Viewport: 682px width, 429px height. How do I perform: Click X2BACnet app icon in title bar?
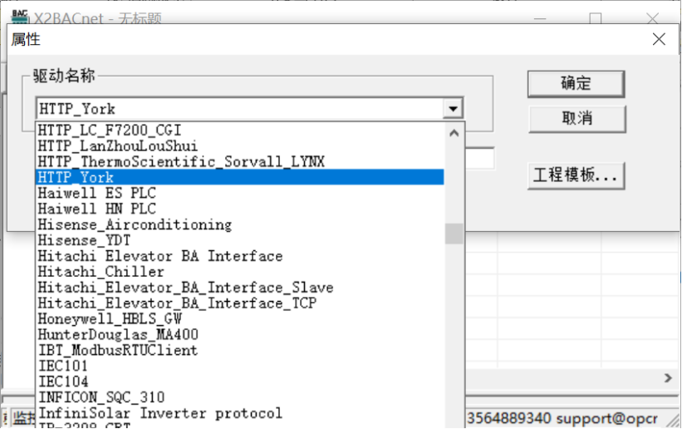tap(20, 17)
